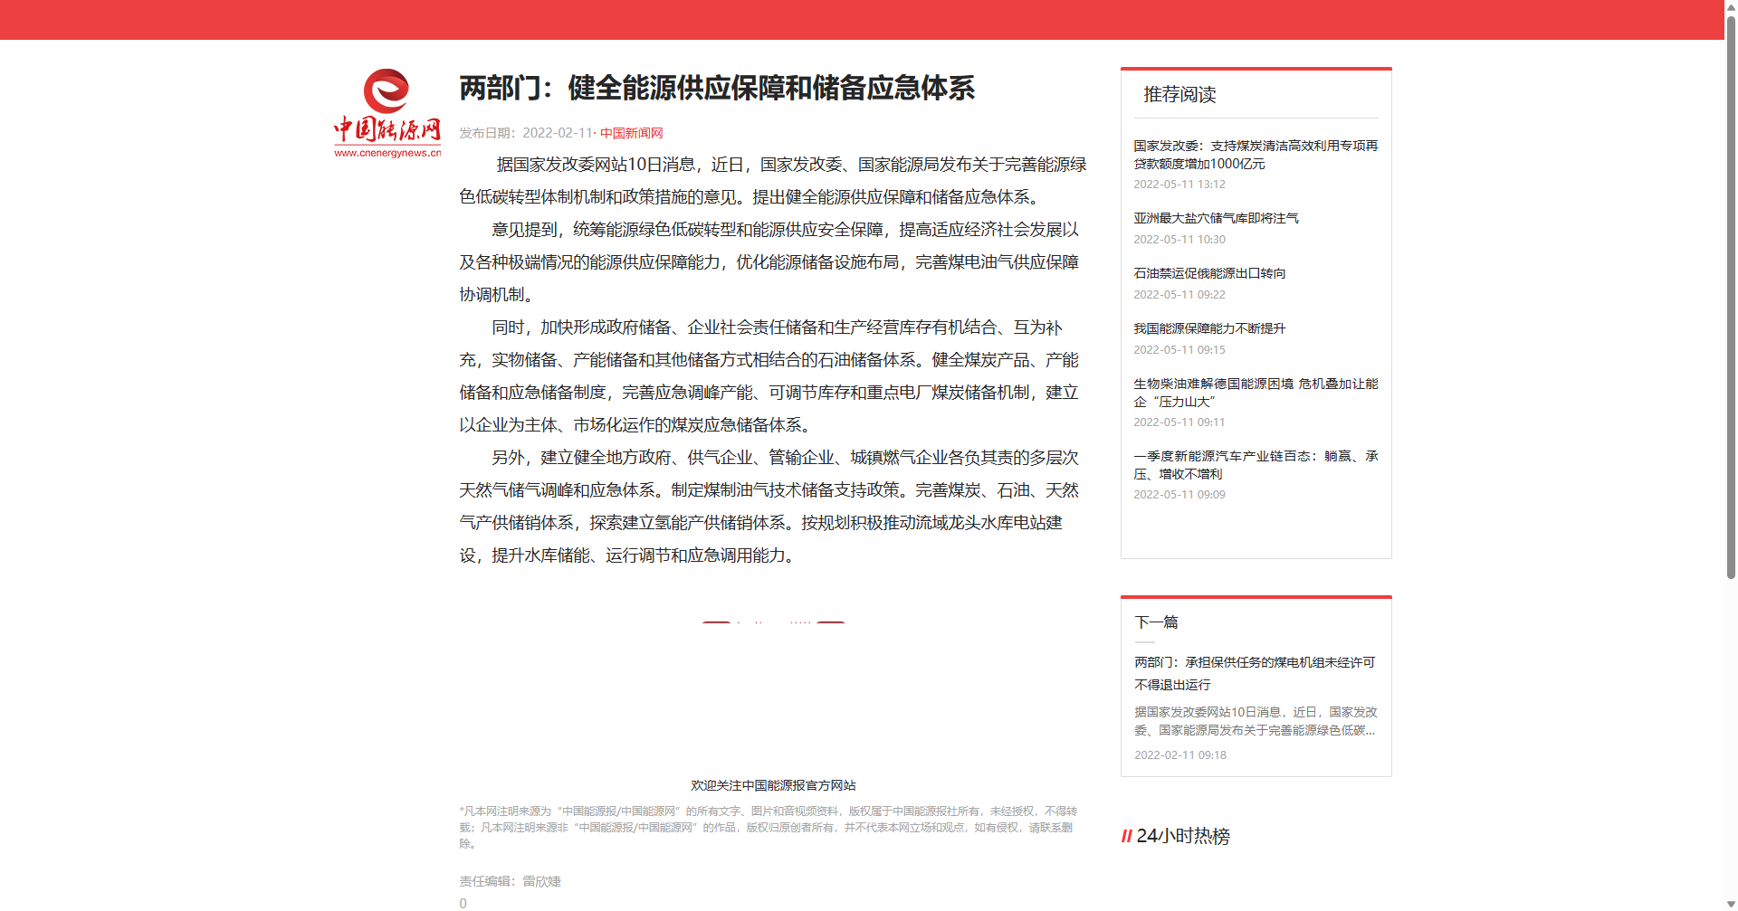Click the 24小时热榜 heading
Viewport: 1738px width, 911px height.
(x=1182, y=837)
